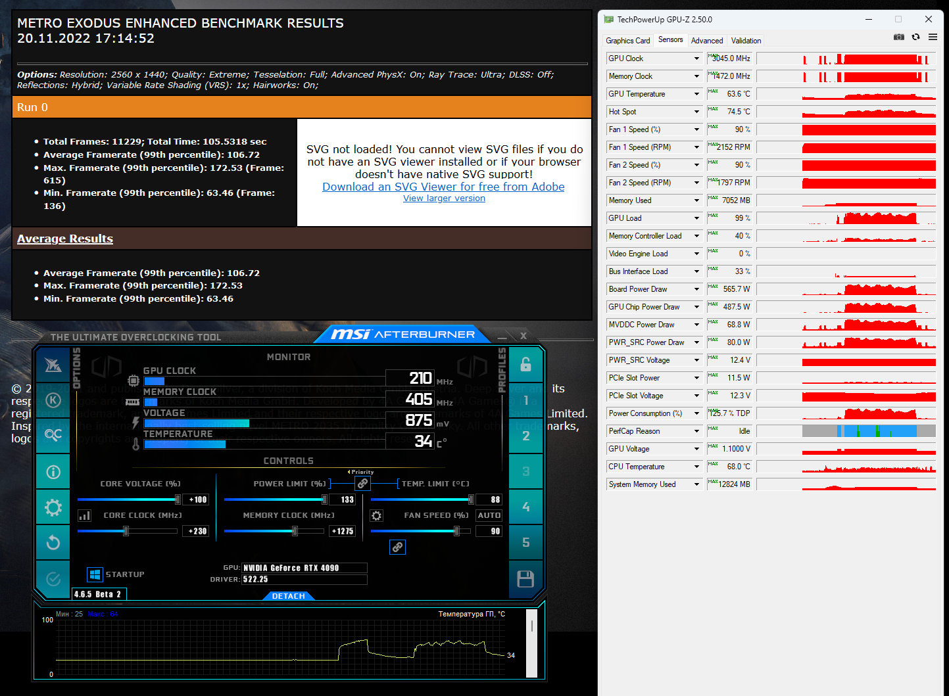
Task: Close the MSI Afterburner window
Action: 523,336
